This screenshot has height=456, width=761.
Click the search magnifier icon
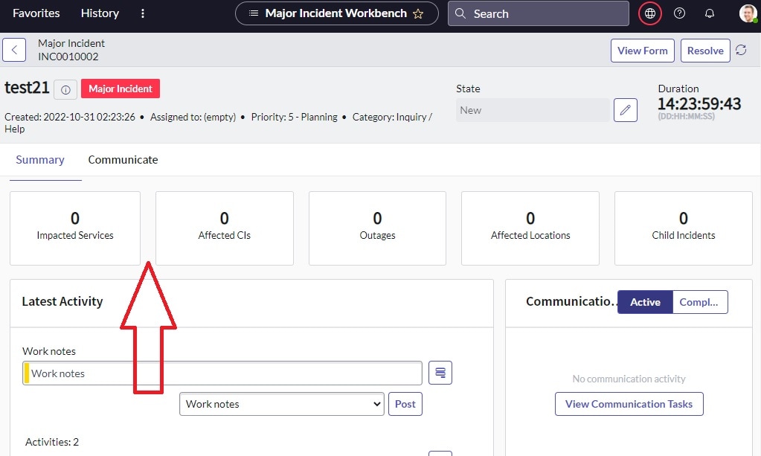pos(460,13)
